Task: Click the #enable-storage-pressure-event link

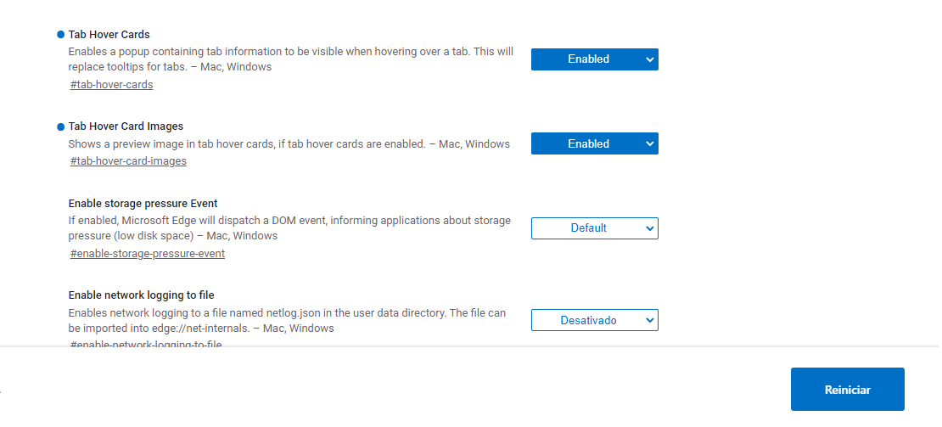Action: (148, 254)
